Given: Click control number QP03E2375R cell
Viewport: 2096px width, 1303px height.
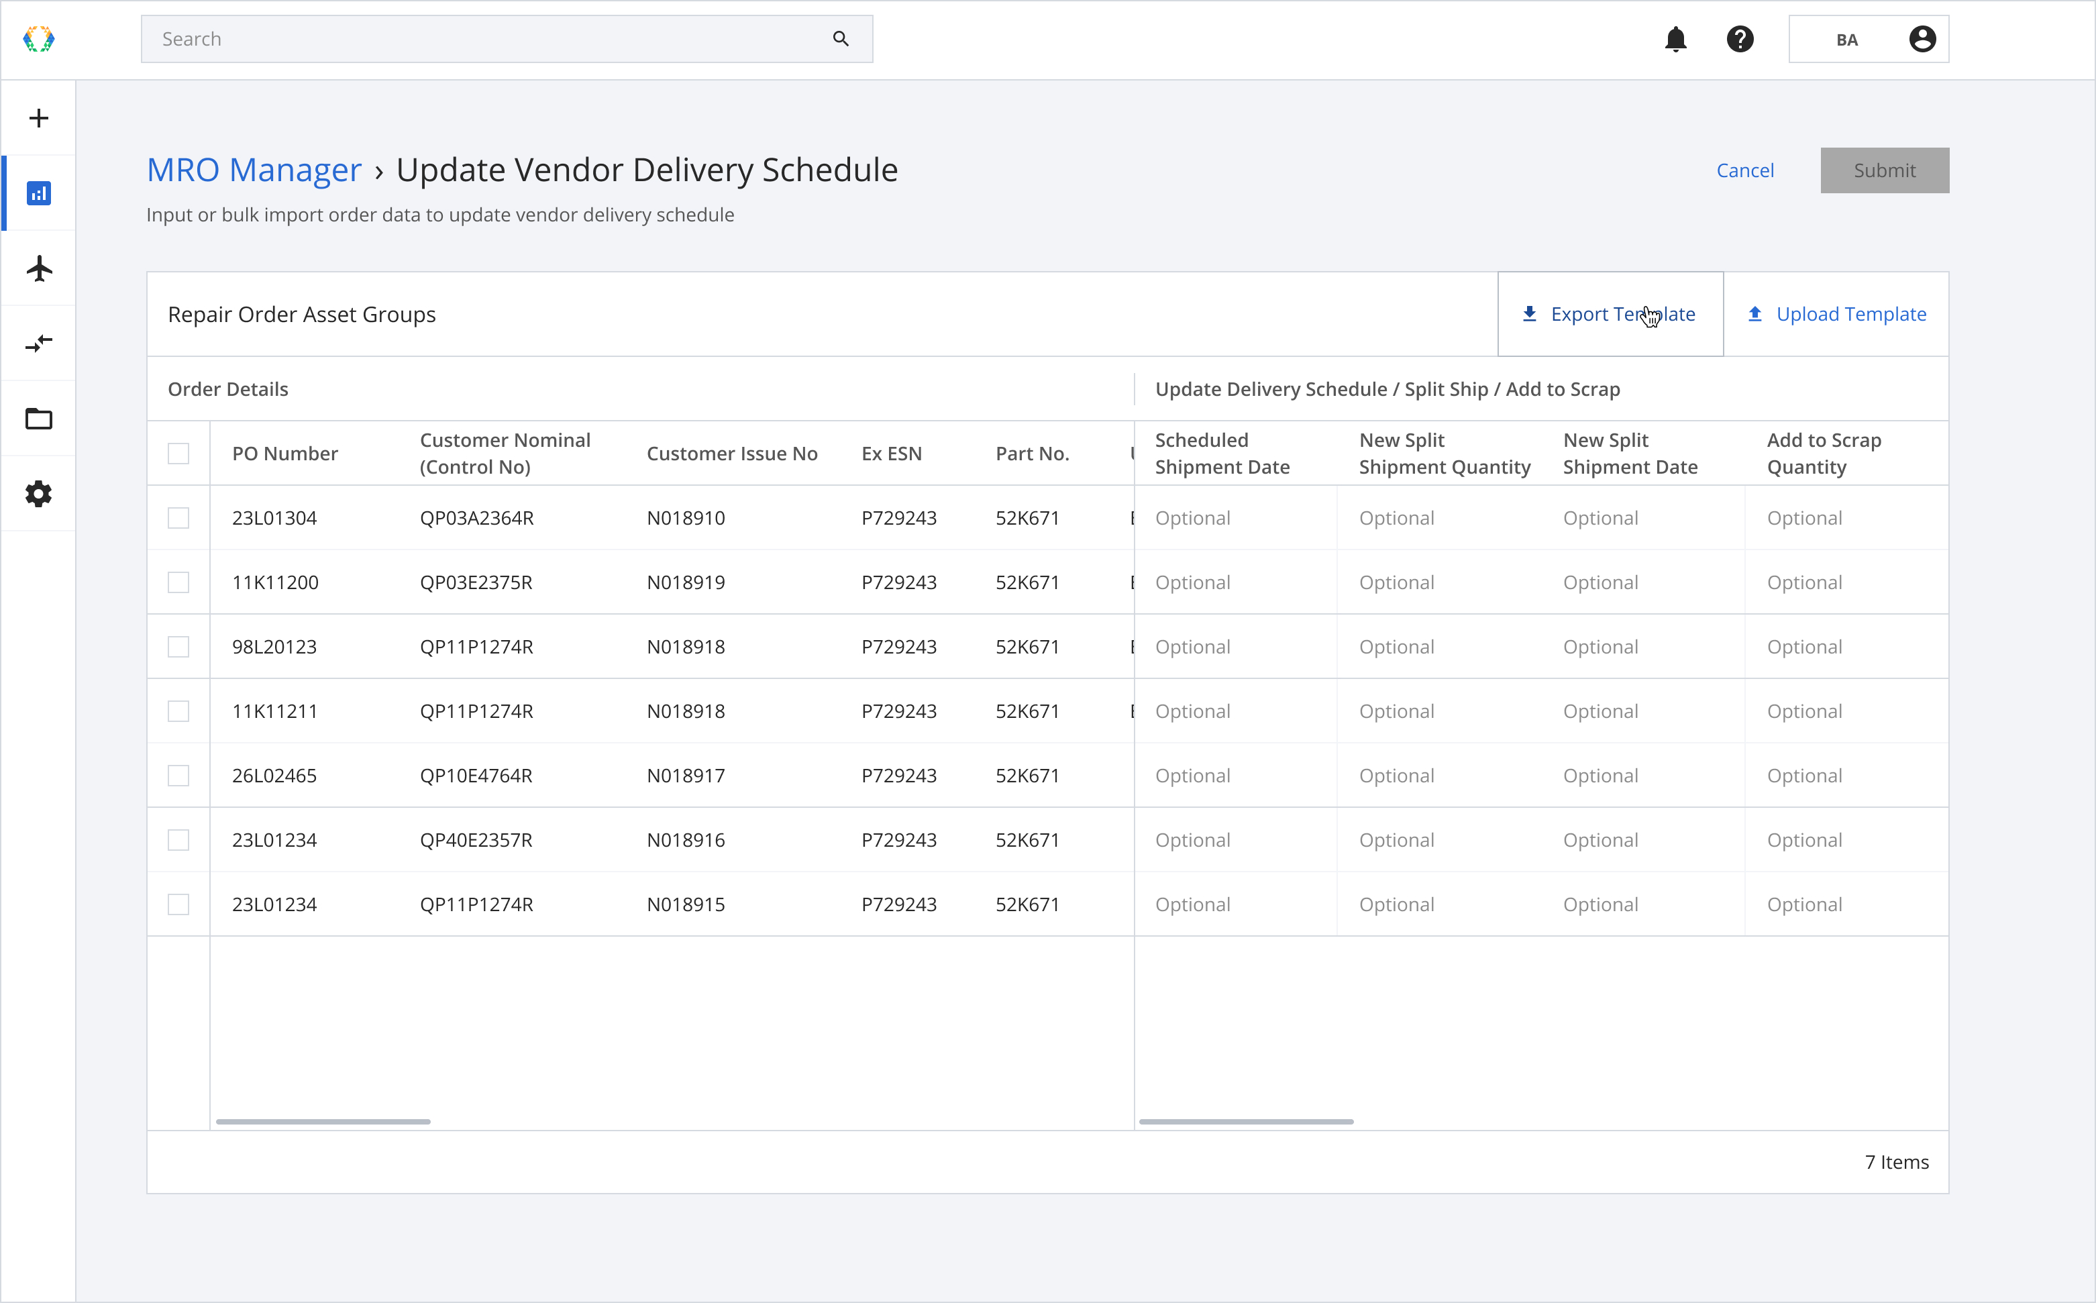Looking at the screenshot, I should [476, 582].
